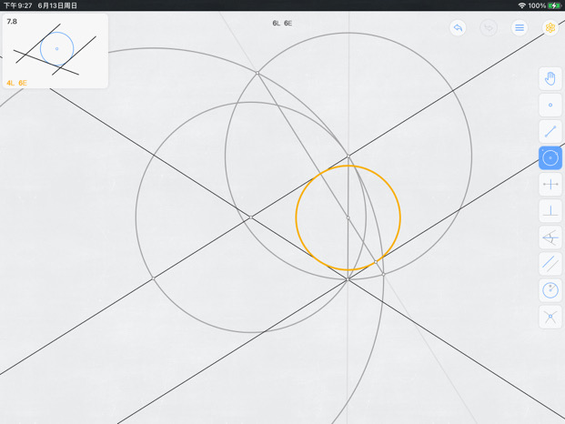Select the Perpendicular line tool
565x424 pixels.
tap(550, 211)
